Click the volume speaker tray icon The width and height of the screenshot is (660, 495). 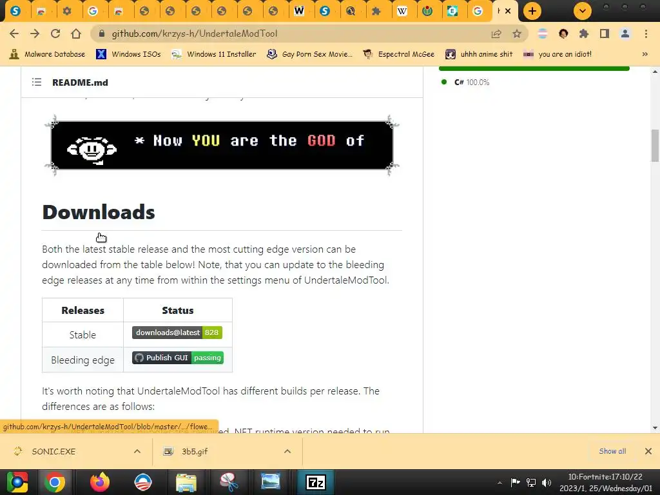click(547, 482)
